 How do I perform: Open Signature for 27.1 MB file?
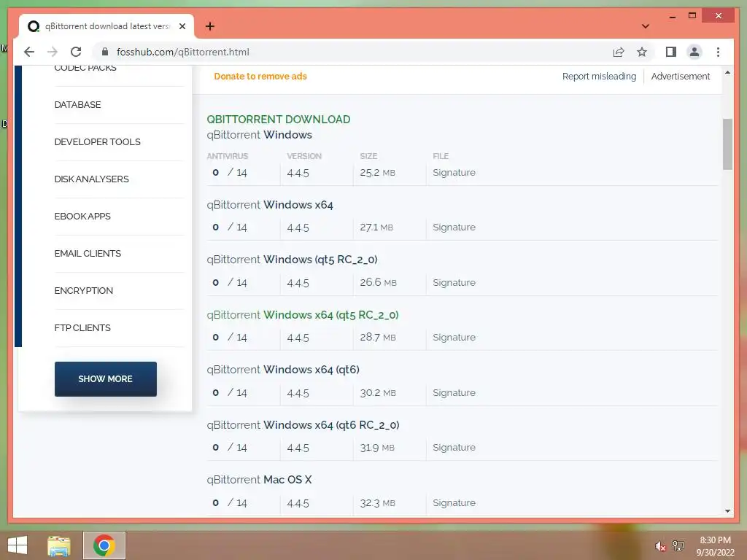click(x=454, y=227)
